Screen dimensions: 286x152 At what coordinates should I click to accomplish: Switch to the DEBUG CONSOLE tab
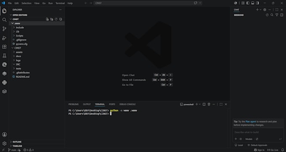[127, 104]
